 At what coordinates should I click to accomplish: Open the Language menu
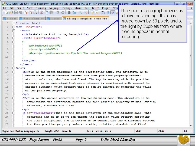54,8
